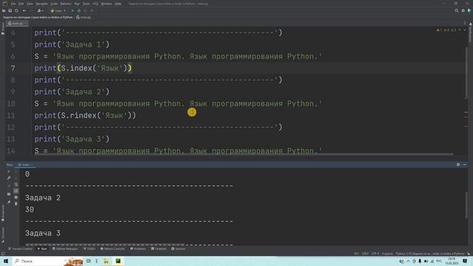Open File Explorer on the taskbar
The height and width of the screenshot is (266, 473).
click(106, 261)
